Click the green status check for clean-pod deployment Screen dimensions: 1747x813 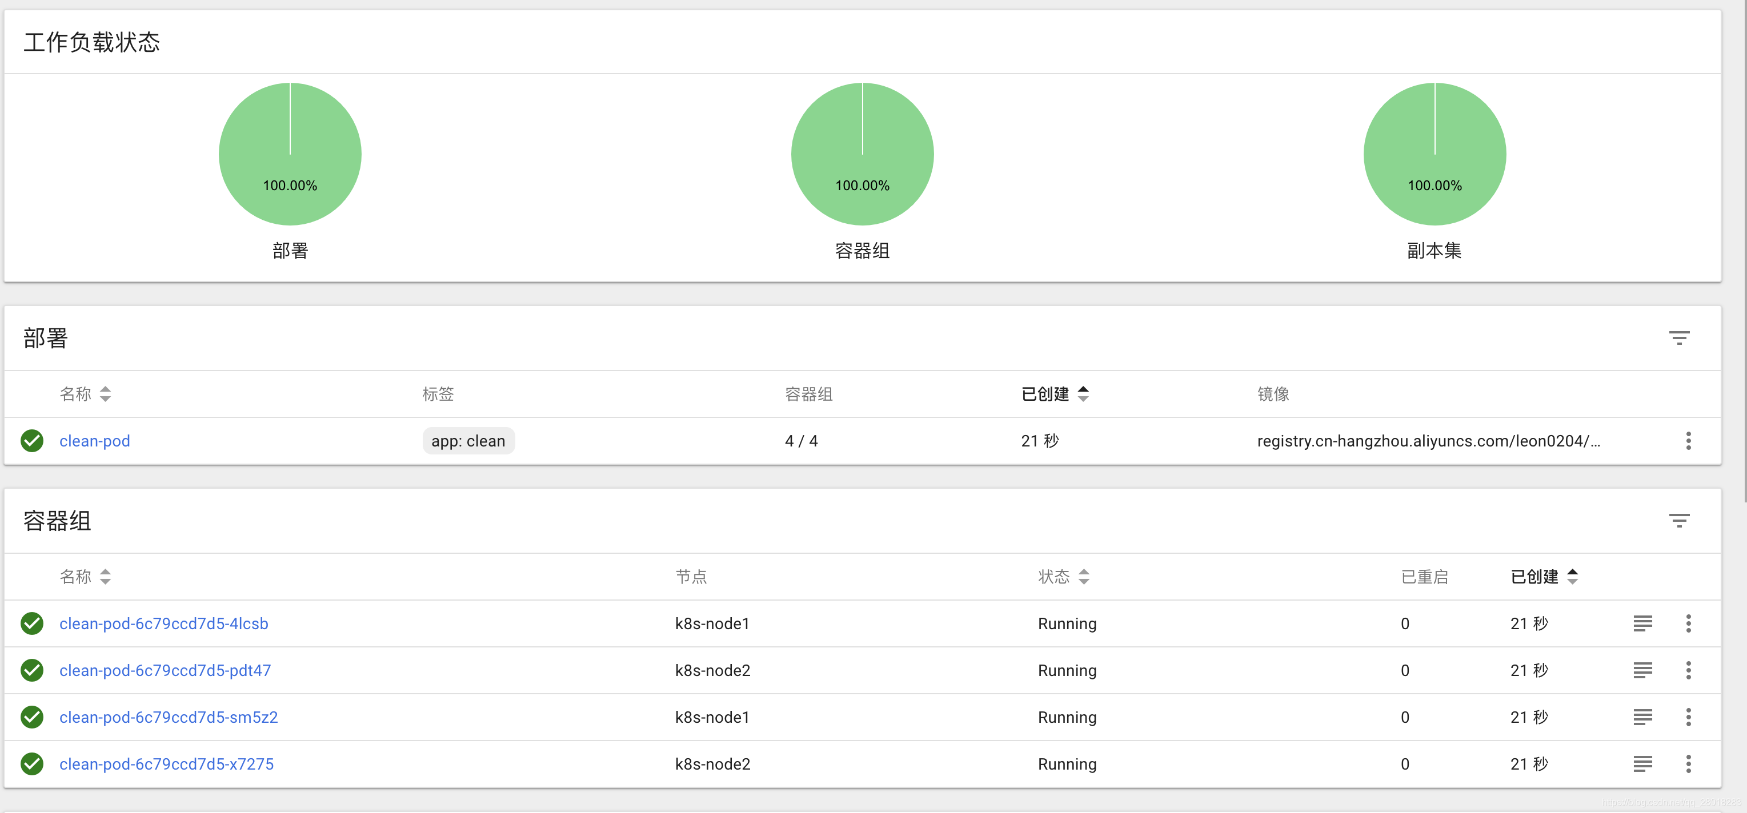tap(32, 441)
